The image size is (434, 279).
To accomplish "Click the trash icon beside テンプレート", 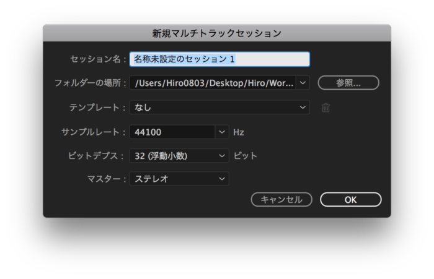I will coord(325,108).
